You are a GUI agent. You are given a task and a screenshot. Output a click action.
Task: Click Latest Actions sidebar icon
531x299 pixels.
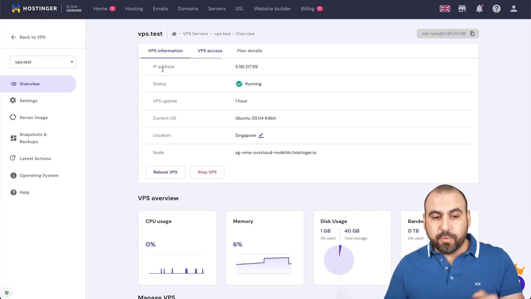click(13, 158)
